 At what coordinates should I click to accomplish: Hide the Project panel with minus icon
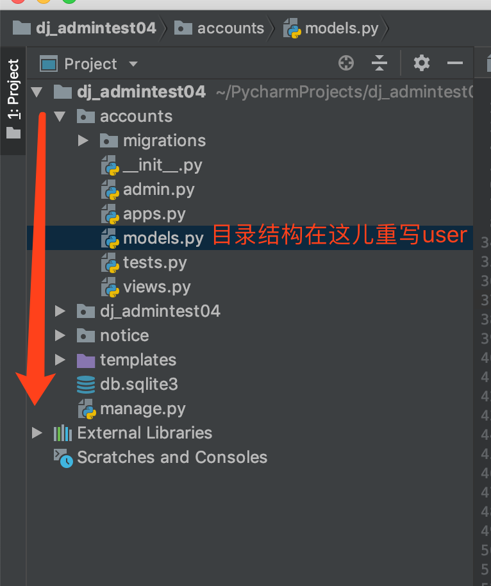pyautogui.click(x=454, y=63)
